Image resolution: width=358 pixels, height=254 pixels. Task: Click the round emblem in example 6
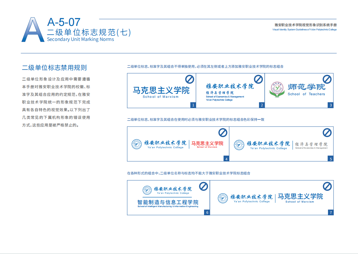click(x=147, y=190)
